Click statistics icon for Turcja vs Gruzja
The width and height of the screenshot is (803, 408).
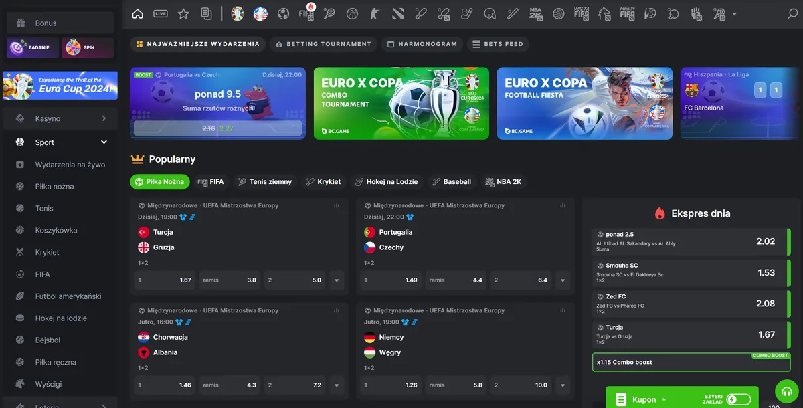[x=337, y=206]
